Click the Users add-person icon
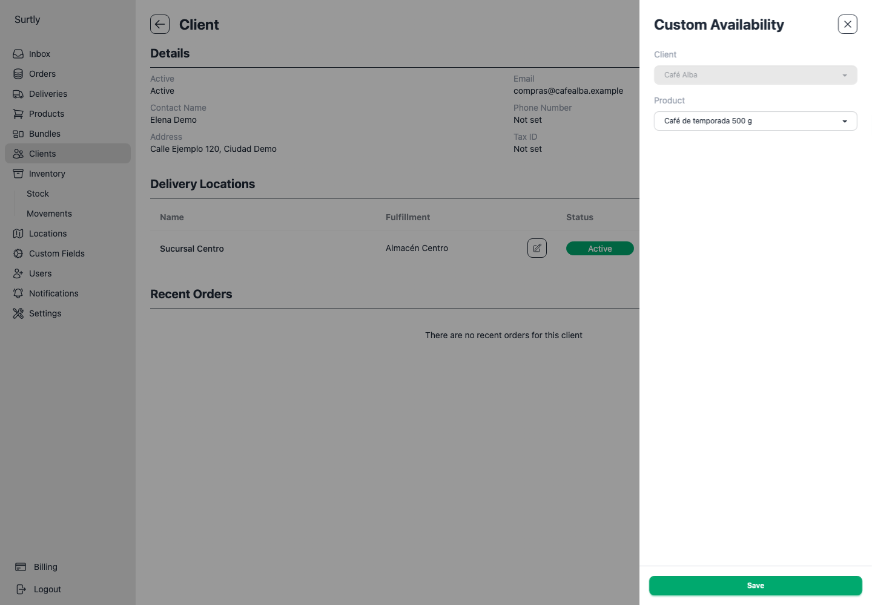872x605 pixels. 18,273
